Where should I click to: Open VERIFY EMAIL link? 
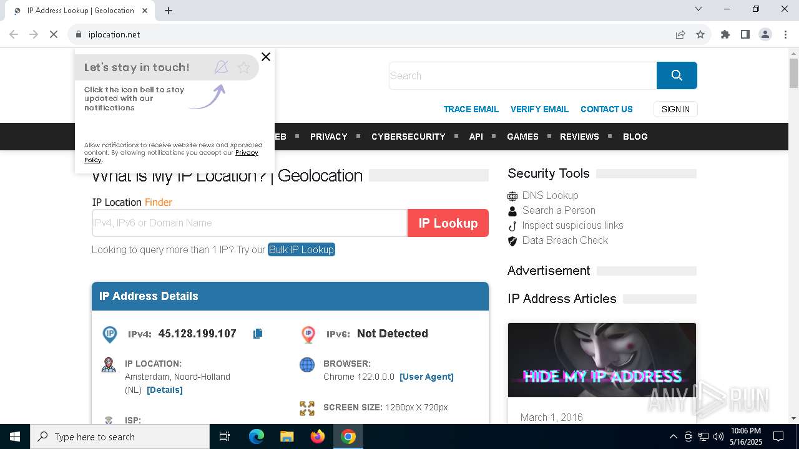point(539,109)
